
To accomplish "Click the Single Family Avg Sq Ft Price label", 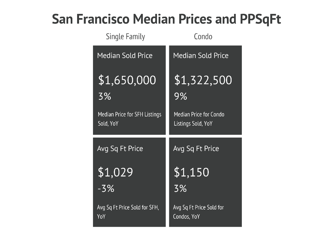I will coord(120,148).
